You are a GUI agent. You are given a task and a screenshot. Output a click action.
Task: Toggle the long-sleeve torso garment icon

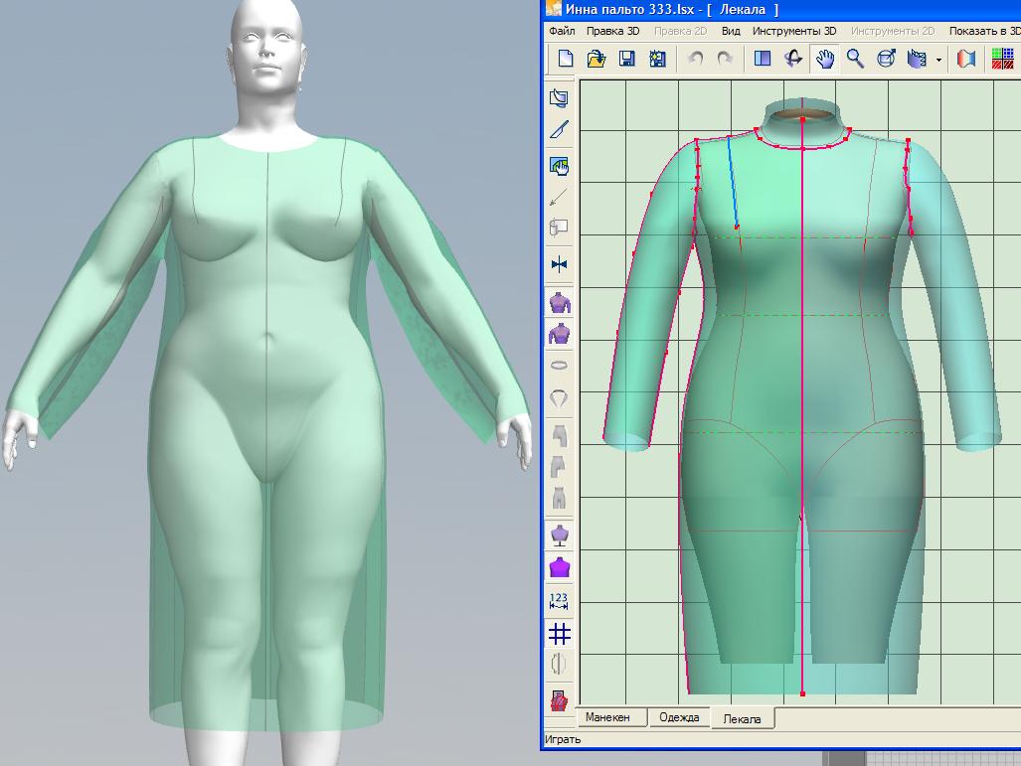pos(560,334)
